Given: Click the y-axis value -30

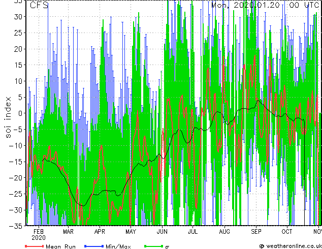Looking at the screenshot, I should coord(15,210).
